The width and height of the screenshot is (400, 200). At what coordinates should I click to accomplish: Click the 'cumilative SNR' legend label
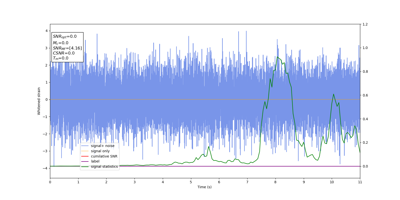[x=104, y=156]
